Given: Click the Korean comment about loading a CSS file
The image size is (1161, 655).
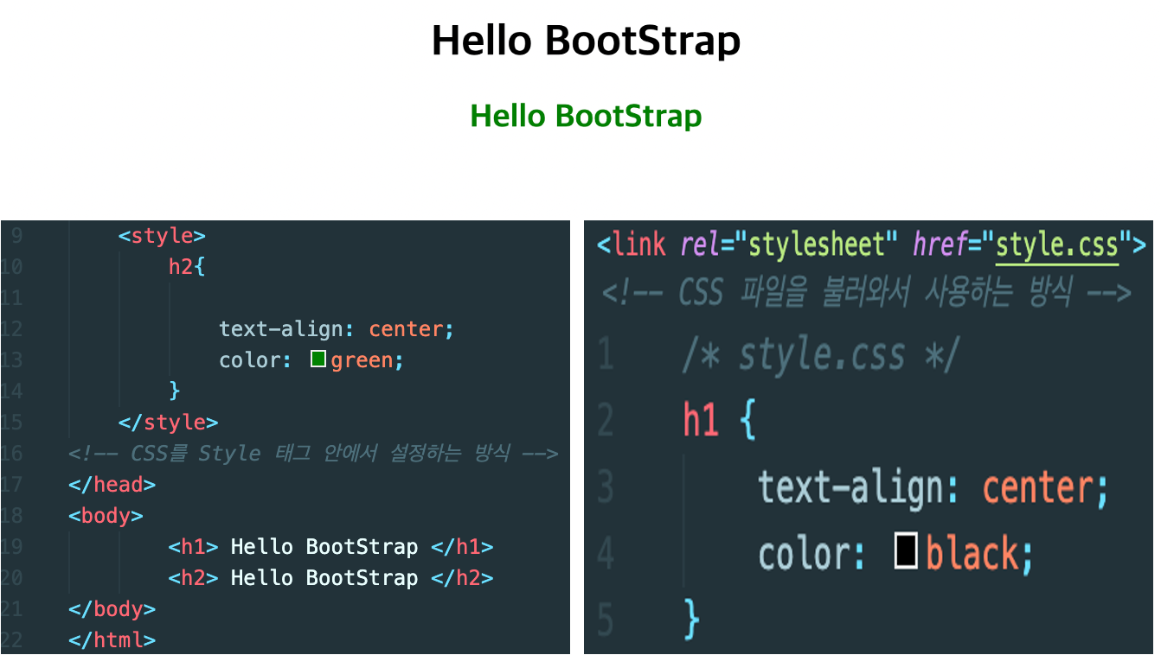Looking at the screenshot, I should [866, 294].
